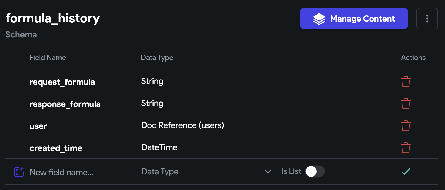Viewport: 445px width, 190px height.
Task: Delete the response_formula field
Action: [x=405, y=104]
